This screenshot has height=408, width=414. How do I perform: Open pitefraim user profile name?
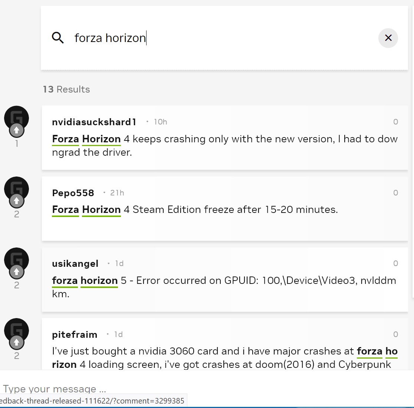[75, 334]
